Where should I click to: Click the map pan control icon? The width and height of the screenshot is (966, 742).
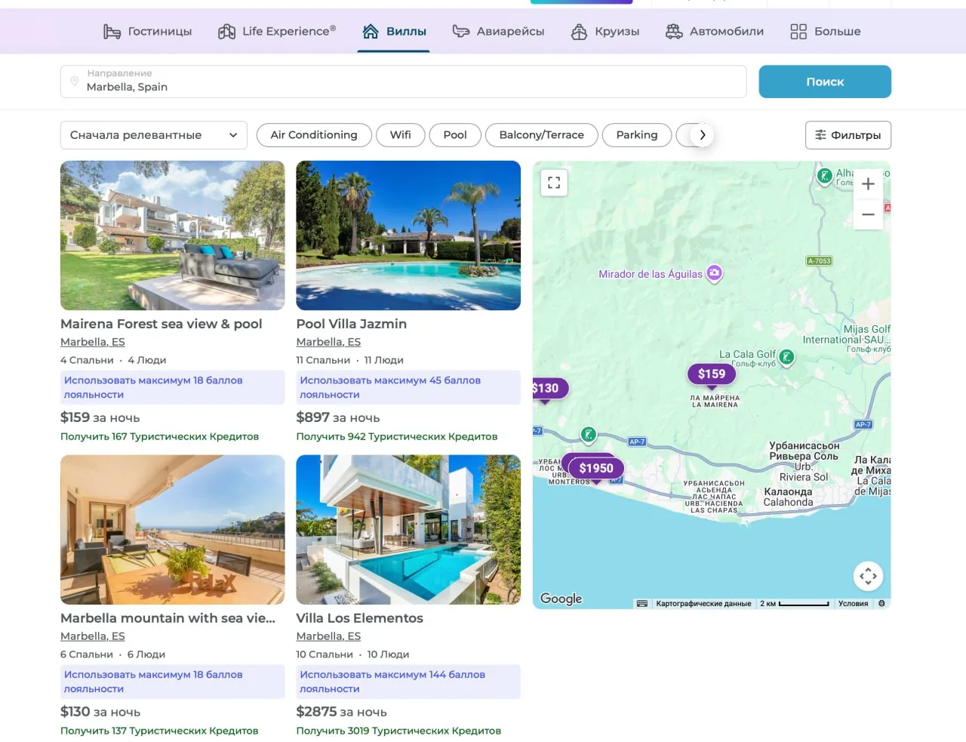pyautogui.click(x=868, y=577)
